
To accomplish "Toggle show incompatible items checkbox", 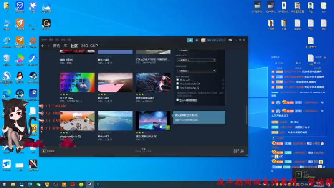I will tap(177, 100).
